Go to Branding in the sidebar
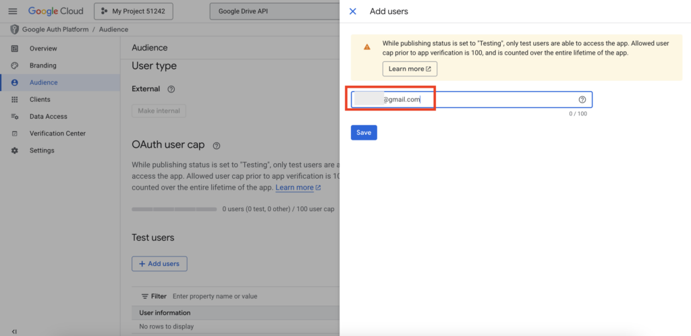 click(43, 65)
